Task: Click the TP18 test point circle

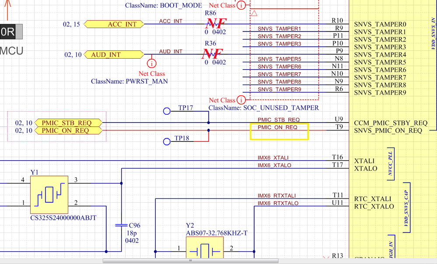Action: click(x=167, y=141)
